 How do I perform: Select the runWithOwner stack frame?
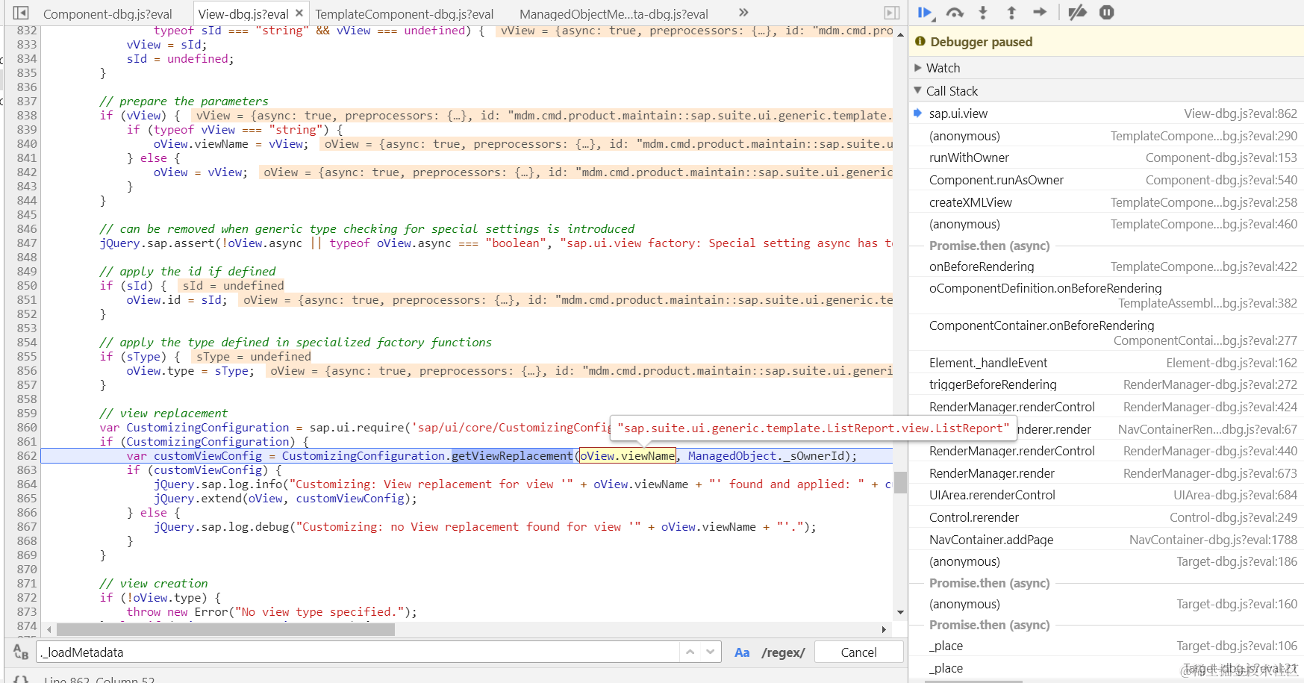(x=1106, y=158)
